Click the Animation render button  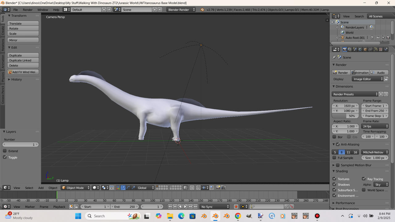click(360, 72)
